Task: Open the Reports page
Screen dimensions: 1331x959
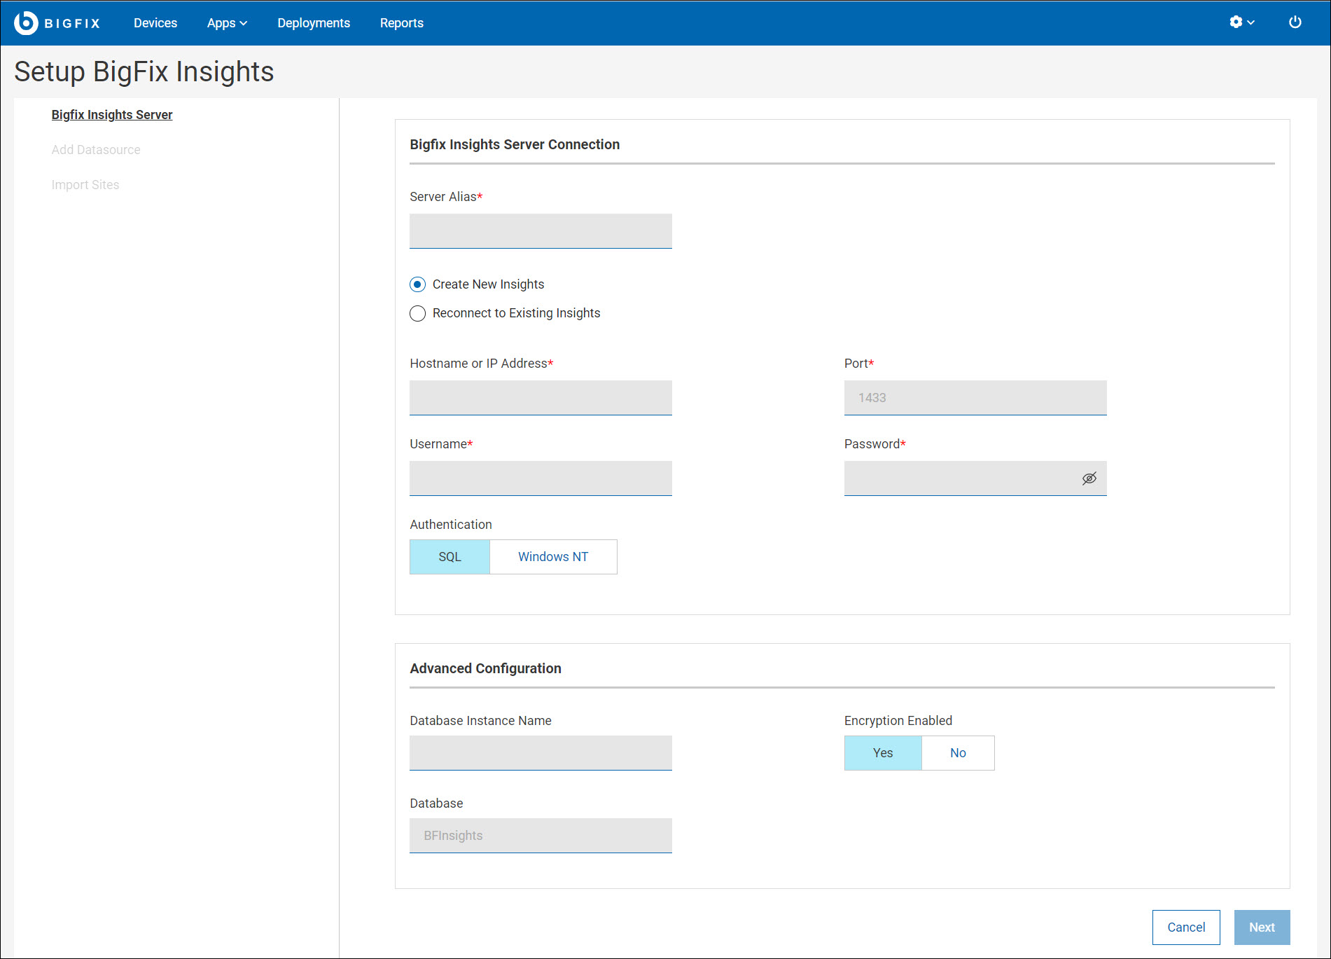Action: click(401, 23)
